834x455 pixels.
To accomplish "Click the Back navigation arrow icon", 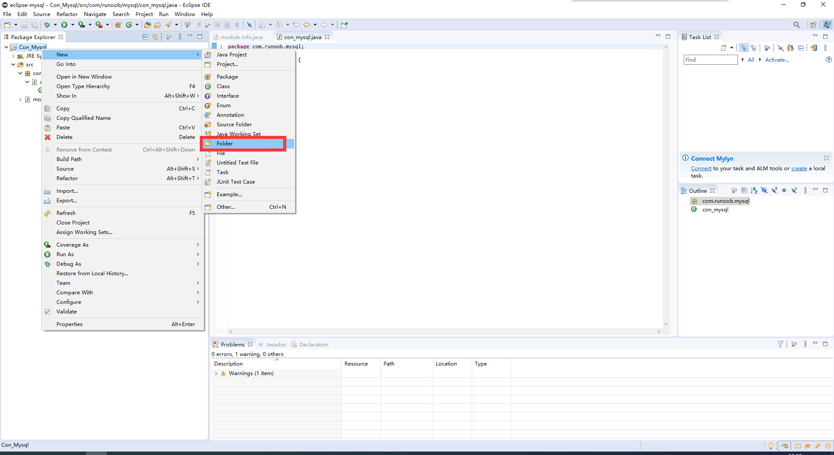I will click(307, 25).
